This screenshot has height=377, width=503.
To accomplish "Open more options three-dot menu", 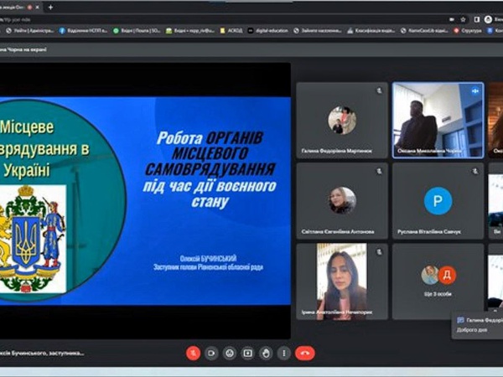I will point(284,354).
